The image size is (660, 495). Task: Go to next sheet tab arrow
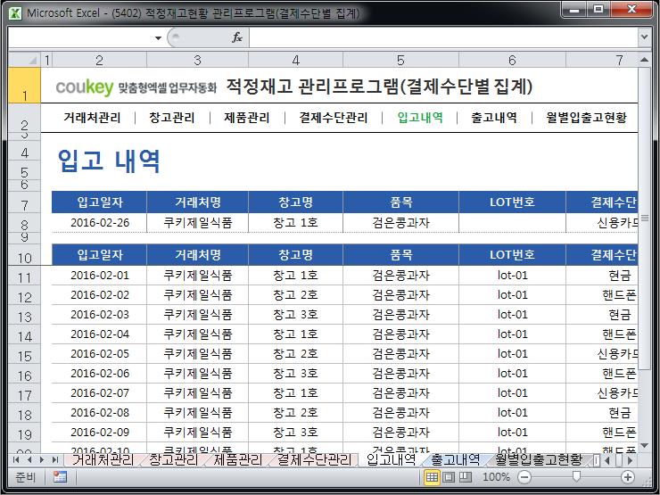[42, 459]
